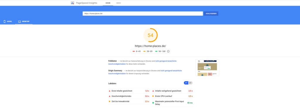Screen dimensions: 300x110
Task: Switch to the MOBIL tab
Action: pyautogui.click(x=8, y=22)
